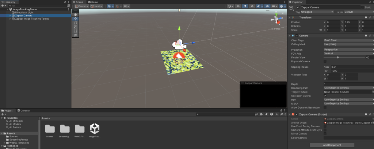374x149 pixels.
Task: Toggle constrained scale proportions link icon
Action: 321,30
